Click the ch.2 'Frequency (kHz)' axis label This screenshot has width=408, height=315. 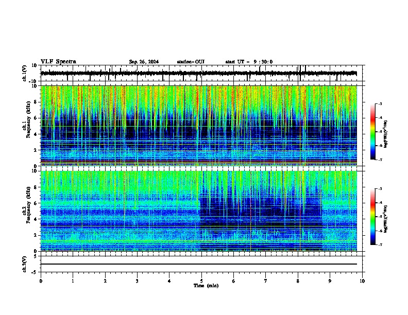[27, 205]
